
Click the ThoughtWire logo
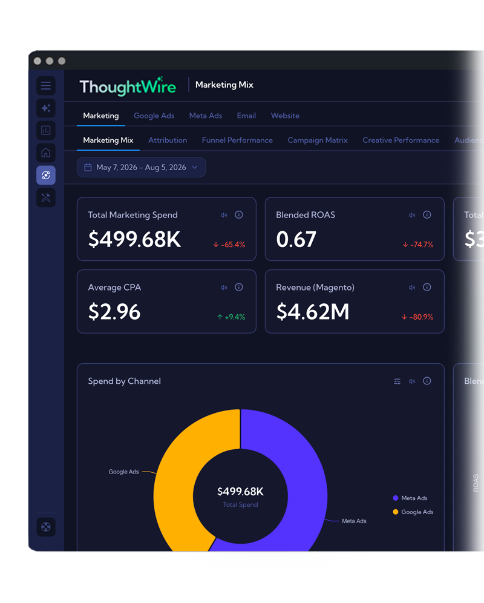(x=128, y=86)
